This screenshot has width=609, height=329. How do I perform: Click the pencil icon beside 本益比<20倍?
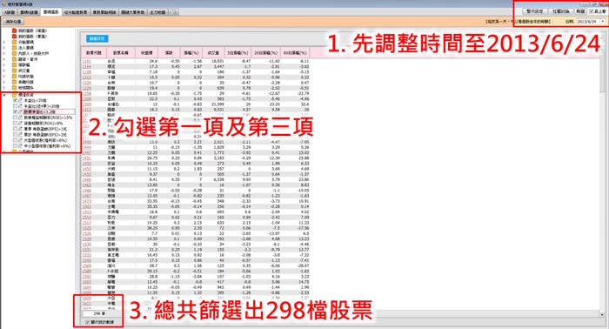pos(20,101)
